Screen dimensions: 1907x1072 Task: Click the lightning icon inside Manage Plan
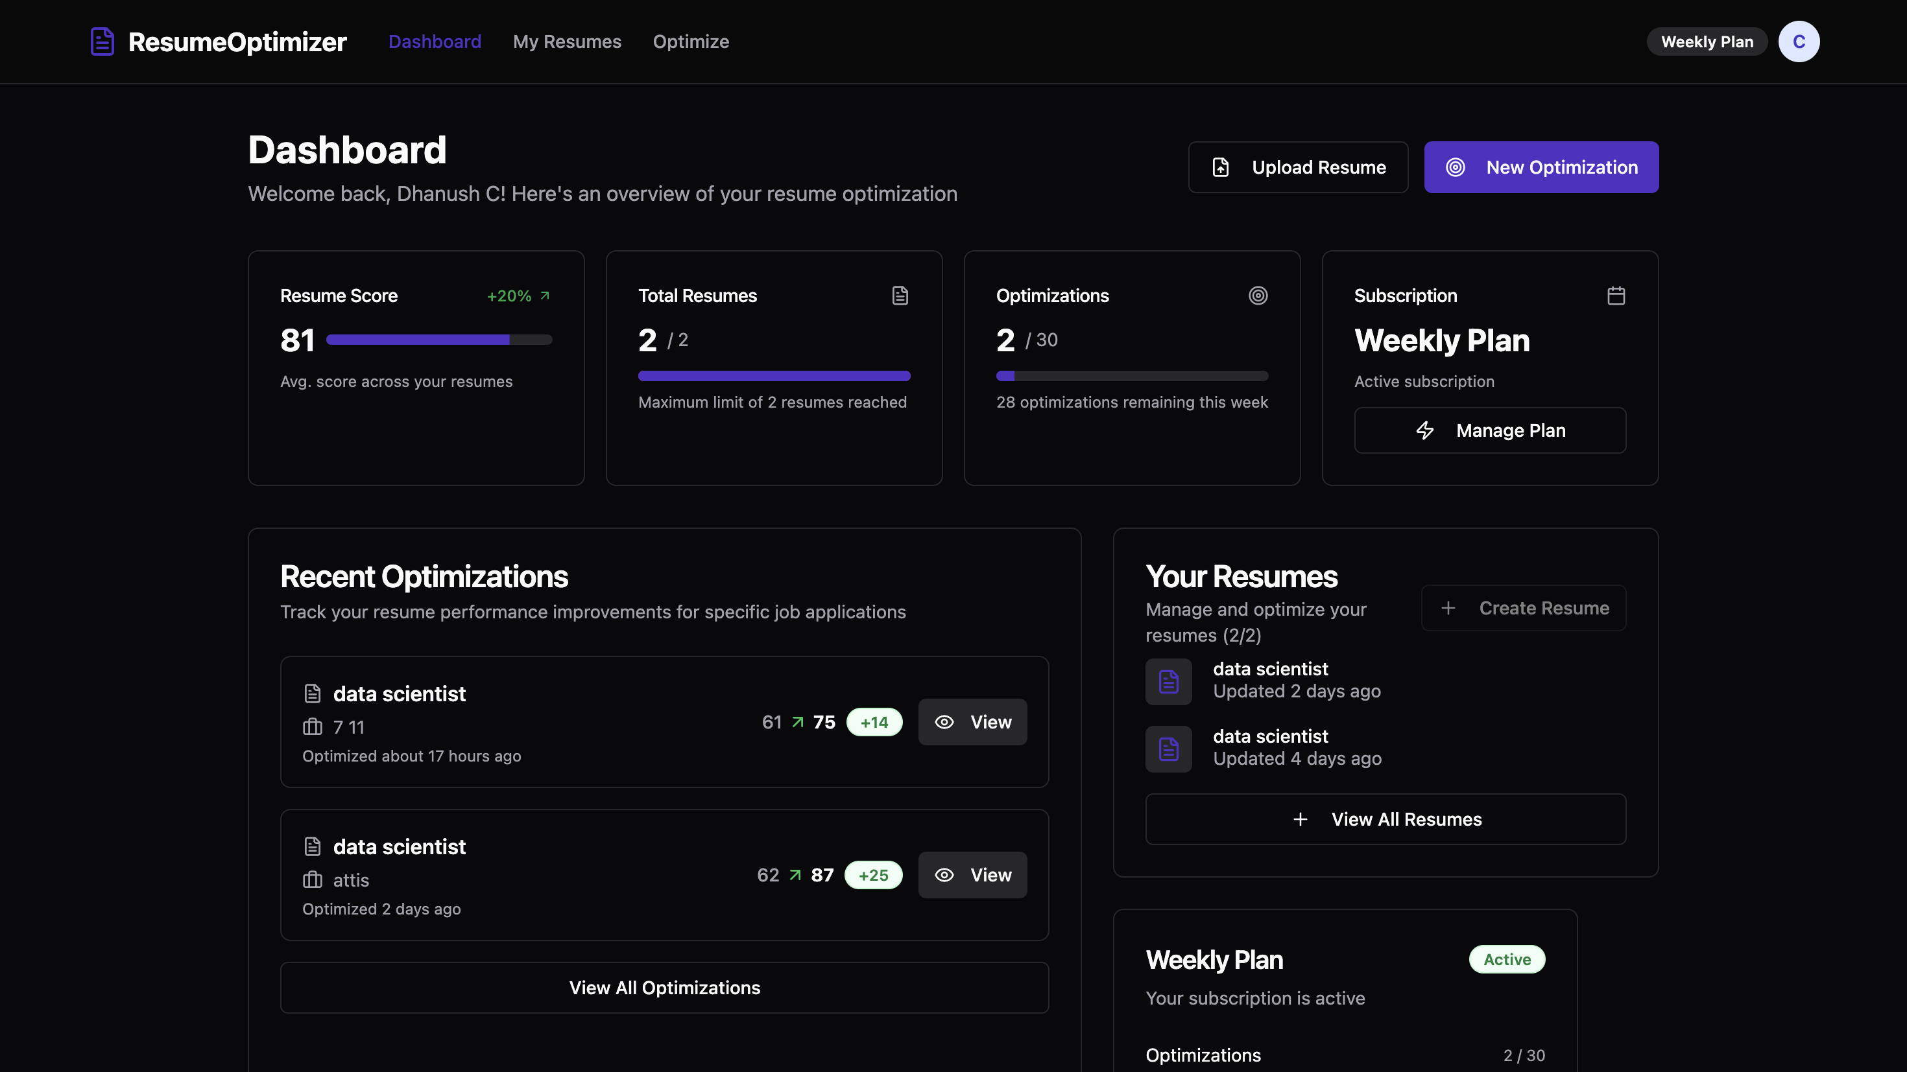point(1425,430)
